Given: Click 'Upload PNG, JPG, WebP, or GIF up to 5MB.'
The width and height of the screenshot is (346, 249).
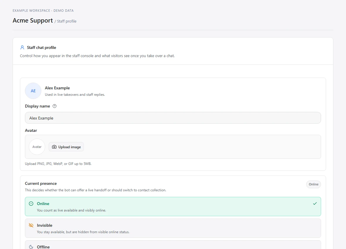Looking at the screenshot, I should click(x=58, y=164).
